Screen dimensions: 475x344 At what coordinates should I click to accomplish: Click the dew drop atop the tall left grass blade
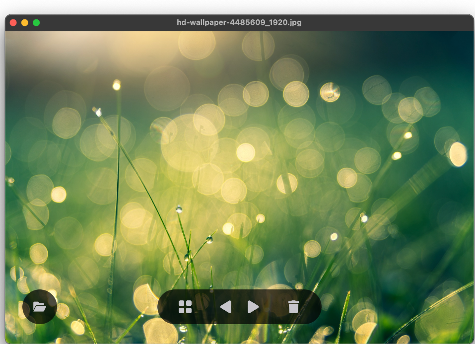[x=117, y=85]
